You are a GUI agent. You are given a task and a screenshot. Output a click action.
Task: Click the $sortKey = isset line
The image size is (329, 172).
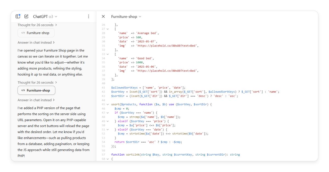[x=195, y=92]
